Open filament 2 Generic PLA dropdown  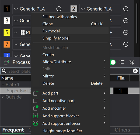(100, 9)
